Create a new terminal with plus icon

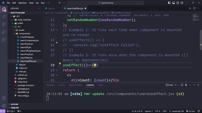[x=175, y=85]
